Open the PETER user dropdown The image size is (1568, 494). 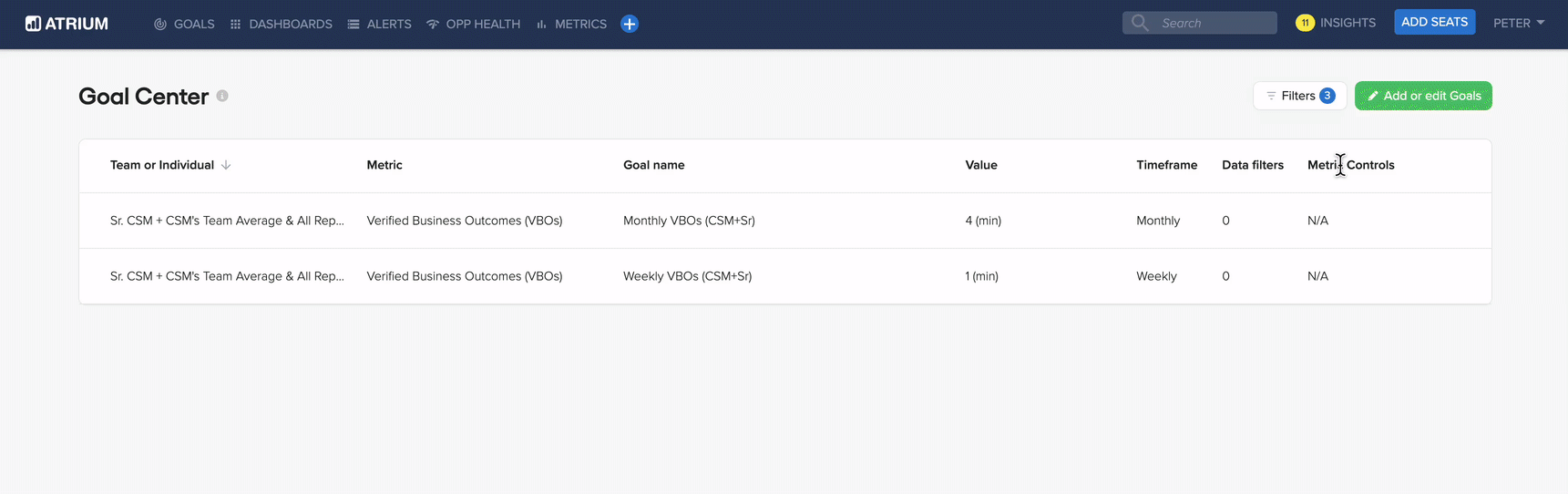click(1519, 24)
